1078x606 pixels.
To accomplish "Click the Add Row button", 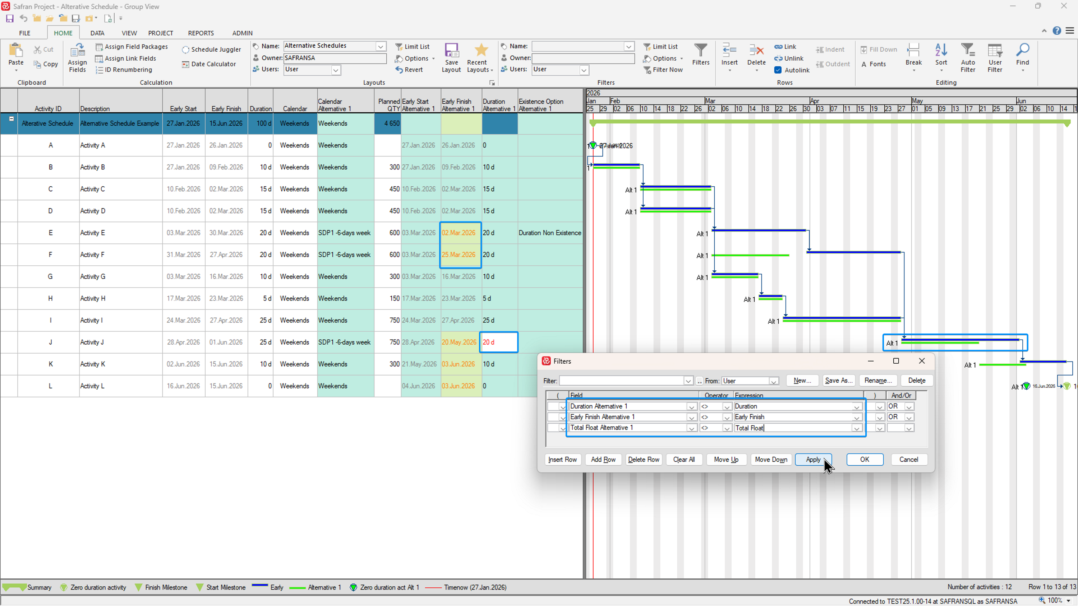I will pyautogui.click(x=603, y=460).
